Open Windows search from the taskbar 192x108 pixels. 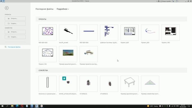pos(7,106)
